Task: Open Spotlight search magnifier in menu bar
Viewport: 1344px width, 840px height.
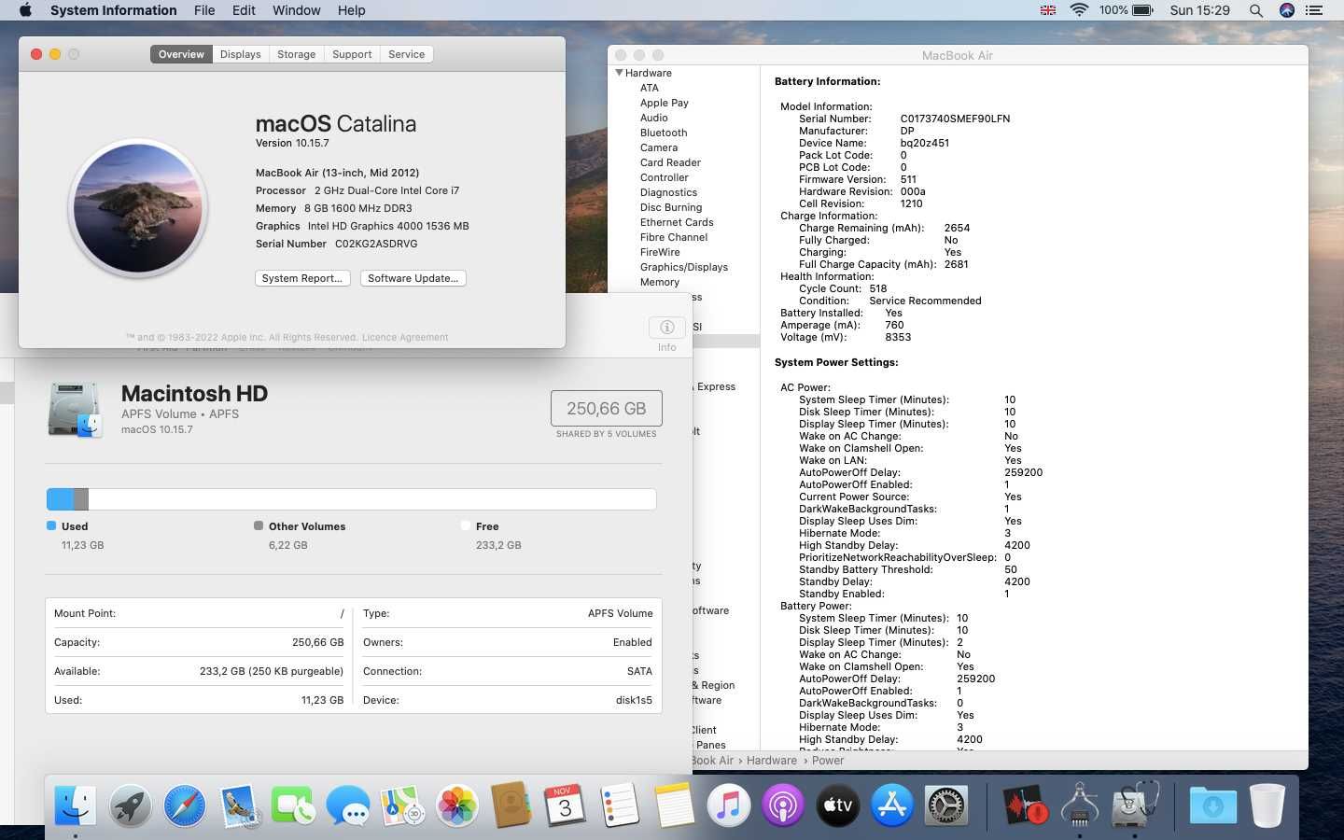Action: click(1256, 10)
